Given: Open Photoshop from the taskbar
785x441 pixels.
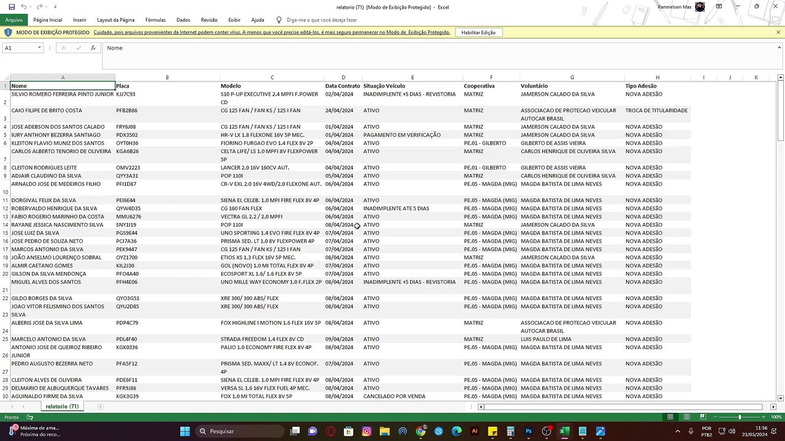Looking at the screenshot, I should coord(529,431).
